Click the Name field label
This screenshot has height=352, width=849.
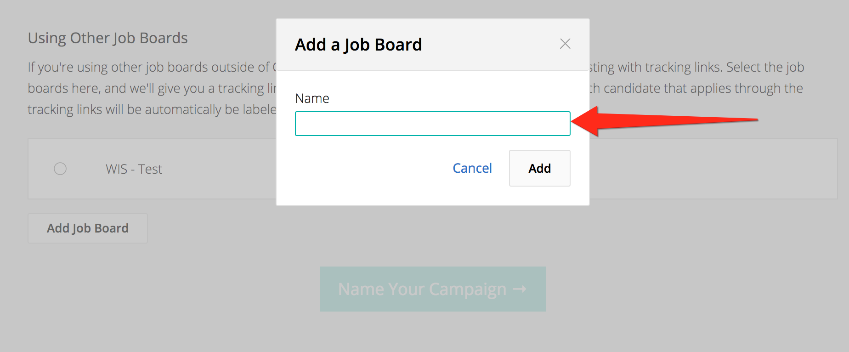[312, 98]
